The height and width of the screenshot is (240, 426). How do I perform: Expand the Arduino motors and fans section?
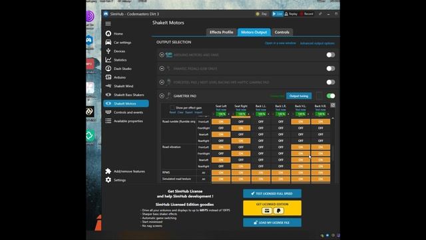tap(162, 55)
